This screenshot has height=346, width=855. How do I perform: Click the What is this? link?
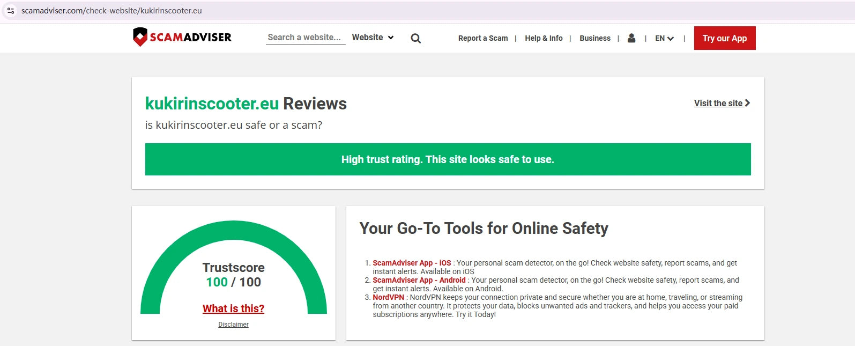233,308
